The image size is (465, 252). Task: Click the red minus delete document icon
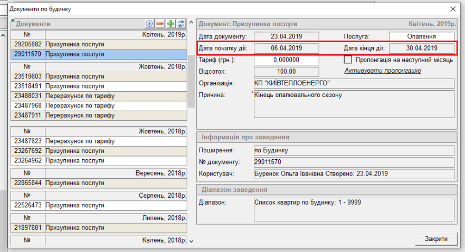[160, 24]
